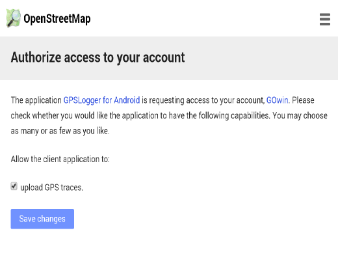Click the gray page header banner

coord(169,58)
